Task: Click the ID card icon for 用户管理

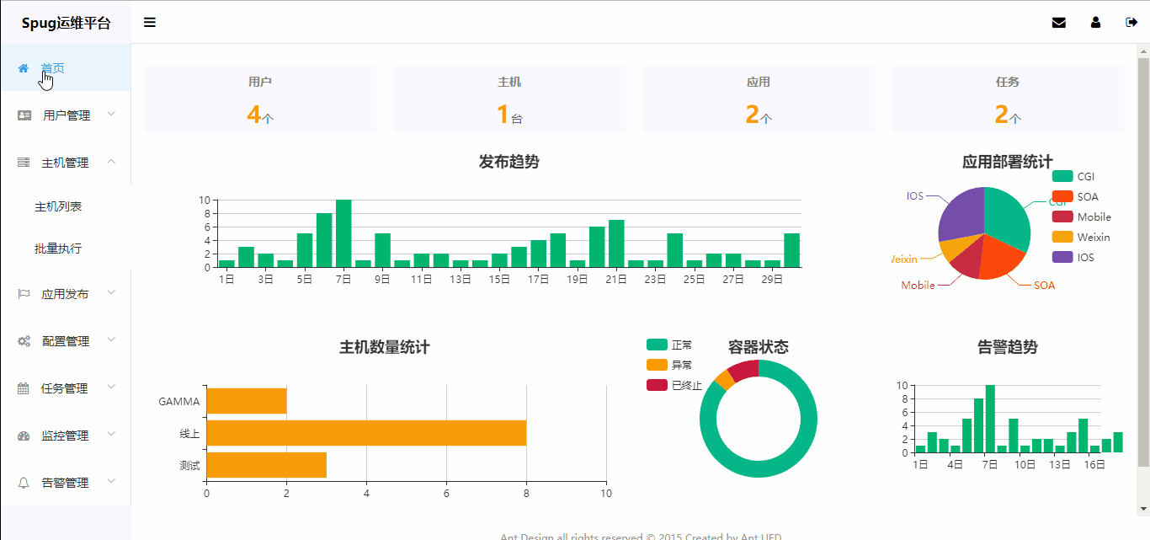Action: point(24,115)
